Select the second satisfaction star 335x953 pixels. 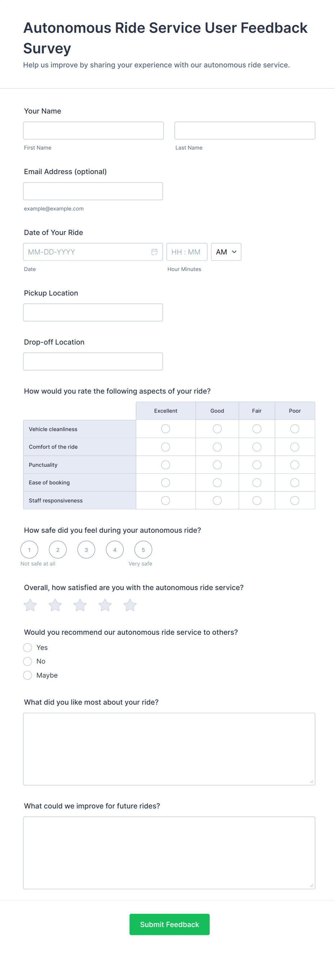(x=55, y=605)
